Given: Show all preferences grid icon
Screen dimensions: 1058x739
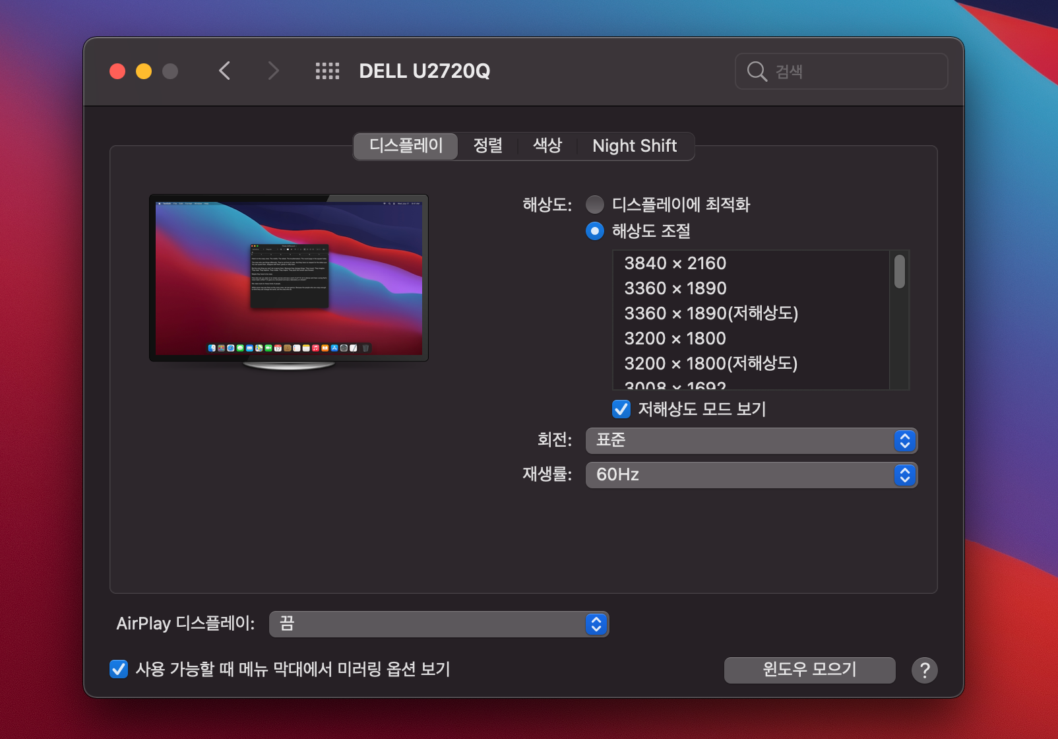Looking at the screenshot, I should (327, 71).
